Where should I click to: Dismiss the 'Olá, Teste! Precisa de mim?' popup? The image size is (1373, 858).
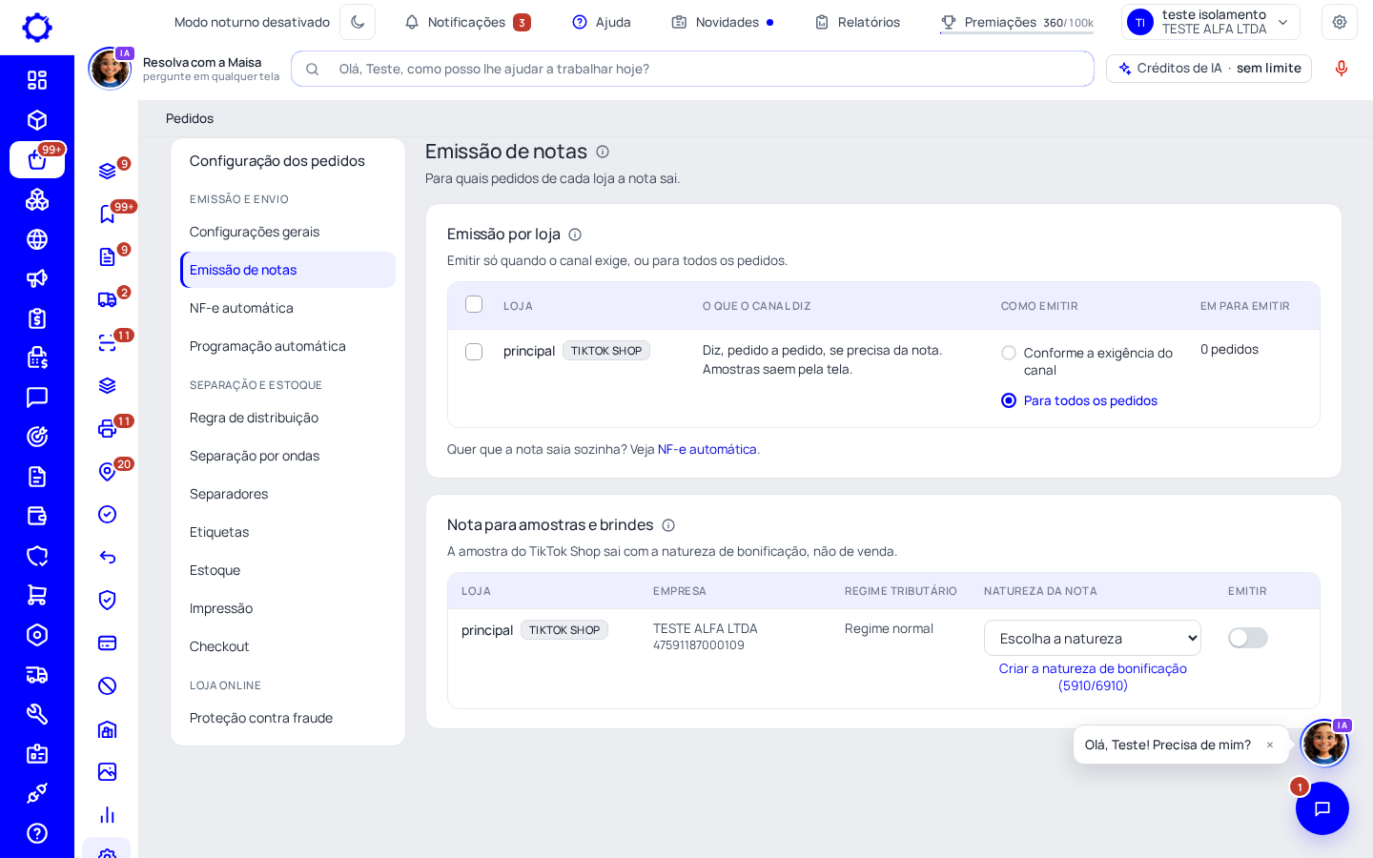pos(1270,745)
